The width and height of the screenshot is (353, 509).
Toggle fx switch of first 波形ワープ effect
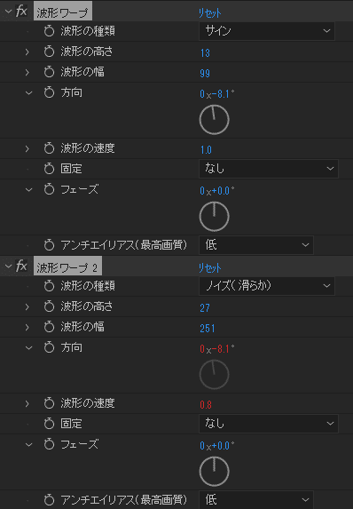[21, 12]
